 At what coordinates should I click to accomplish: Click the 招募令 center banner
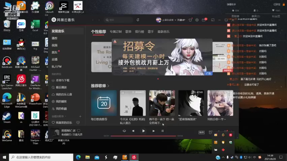click(162, 57)
